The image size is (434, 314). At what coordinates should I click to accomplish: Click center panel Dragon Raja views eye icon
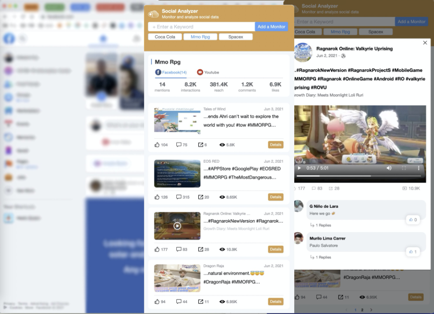coord(222,301)
